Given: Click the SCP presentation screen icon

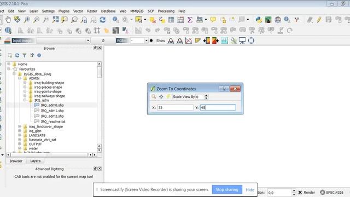Looking at the screenshot, I should [242, 40].
